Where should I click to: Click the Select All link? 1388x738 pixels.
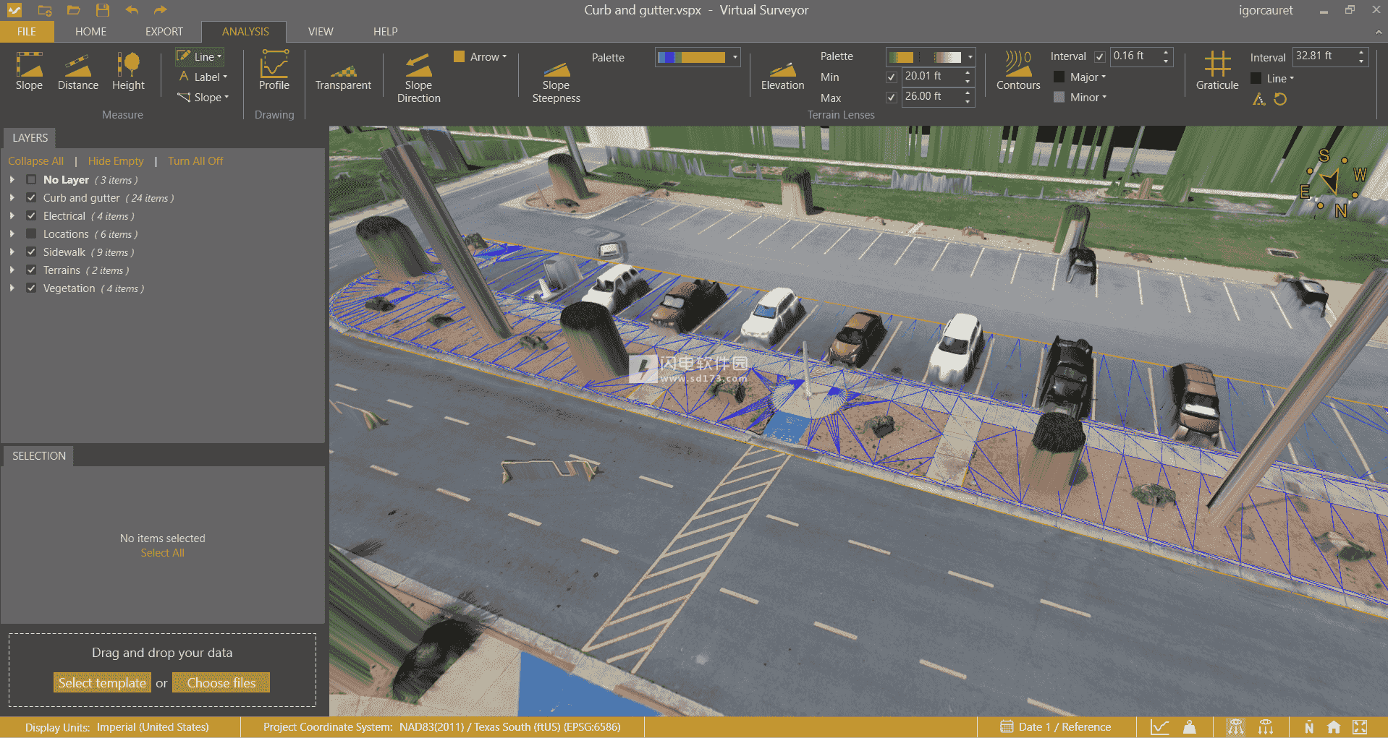[162, 553]
